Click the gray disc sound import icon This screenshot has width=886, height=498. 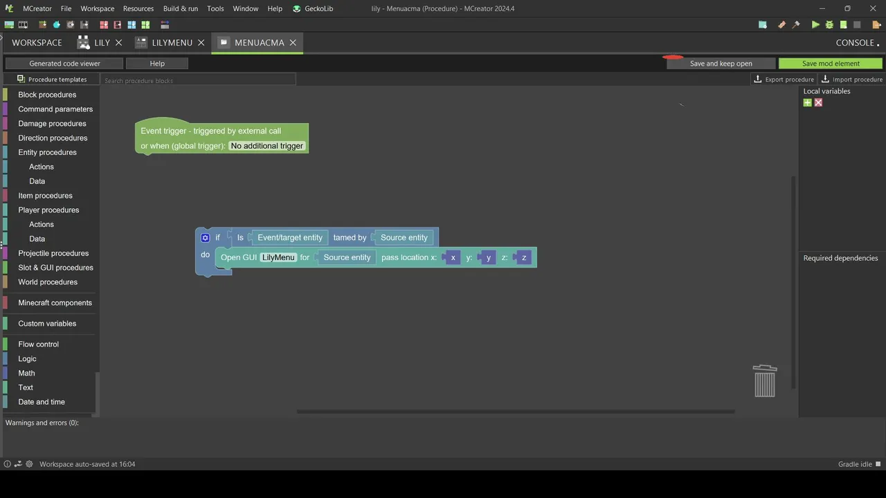[x=71, y=25]
